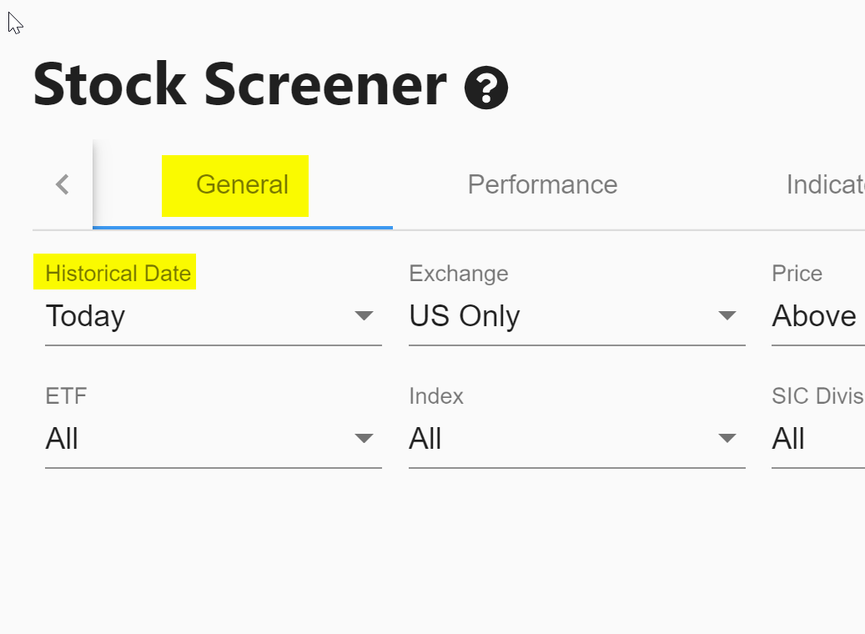Click the Index field label

click(x=435, y=396)
